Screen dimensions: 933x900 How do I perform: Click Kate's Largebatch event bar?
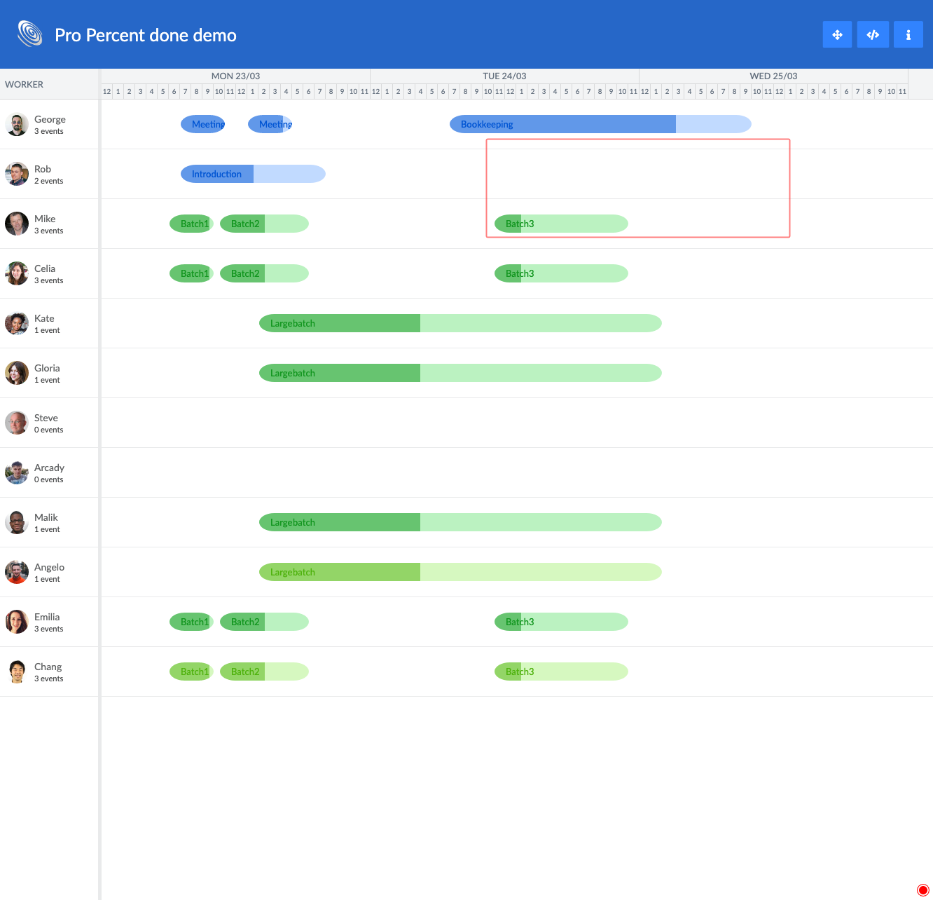[x=460, y=323]
